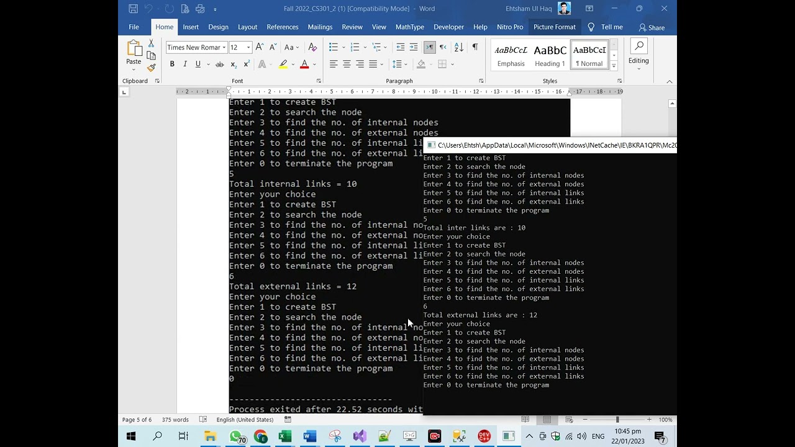Toggle justify text alignment
Viewport: 795px width, 447px height.
[x=373, y=65]
